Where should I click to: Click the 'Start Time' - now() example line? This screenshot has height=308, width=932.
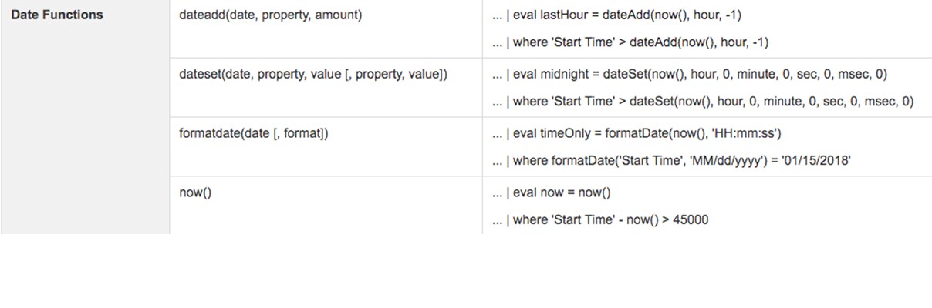click(600, 219)
